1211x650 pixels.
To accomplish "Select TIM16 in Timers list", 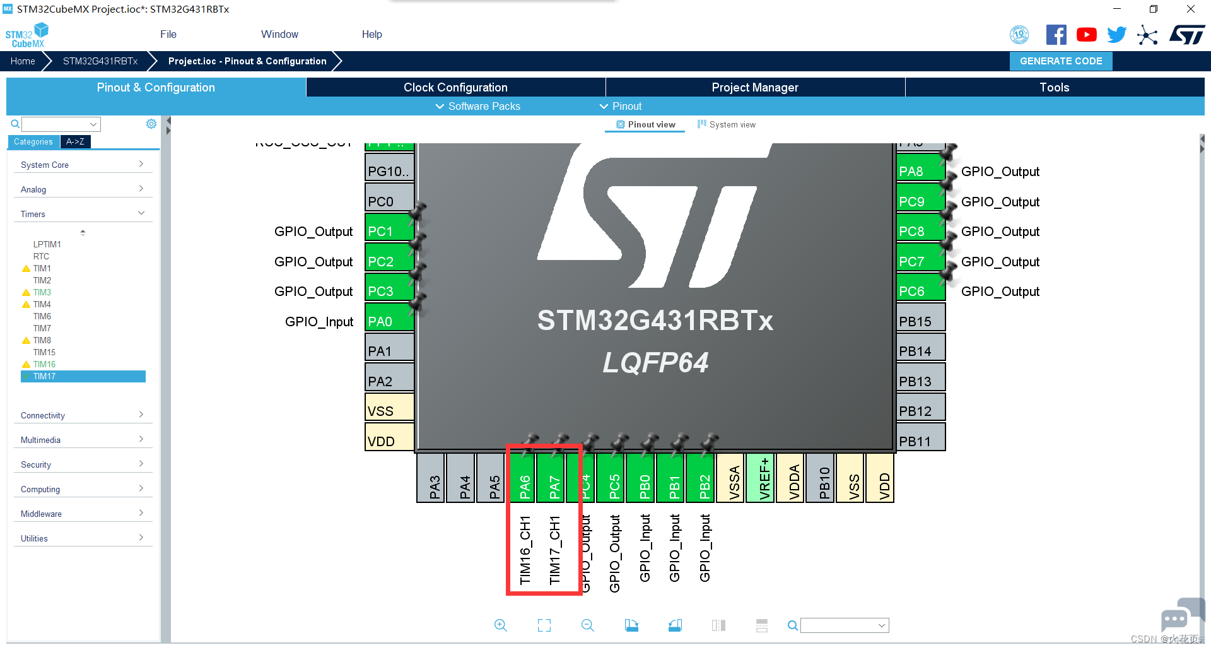I will click(44, 364).
